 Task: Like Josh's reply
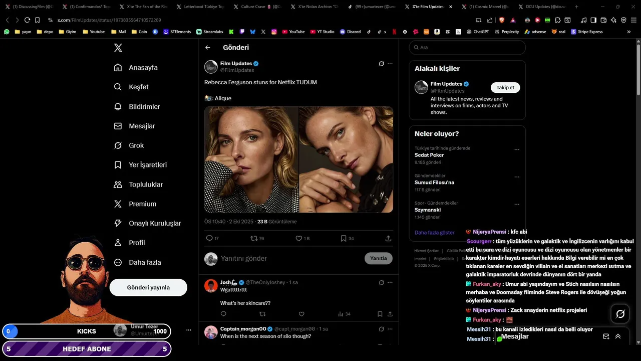[x=301, y=314]
